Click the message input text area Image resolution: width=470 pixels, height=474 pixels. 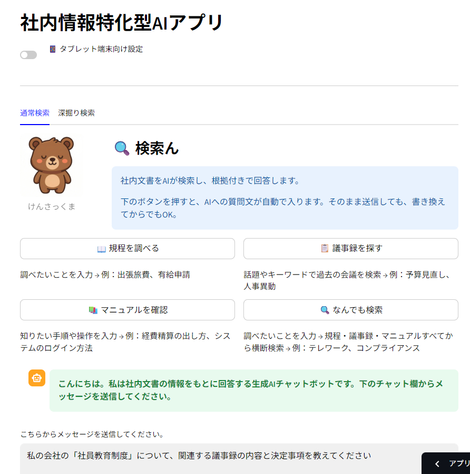pos(239,459)
